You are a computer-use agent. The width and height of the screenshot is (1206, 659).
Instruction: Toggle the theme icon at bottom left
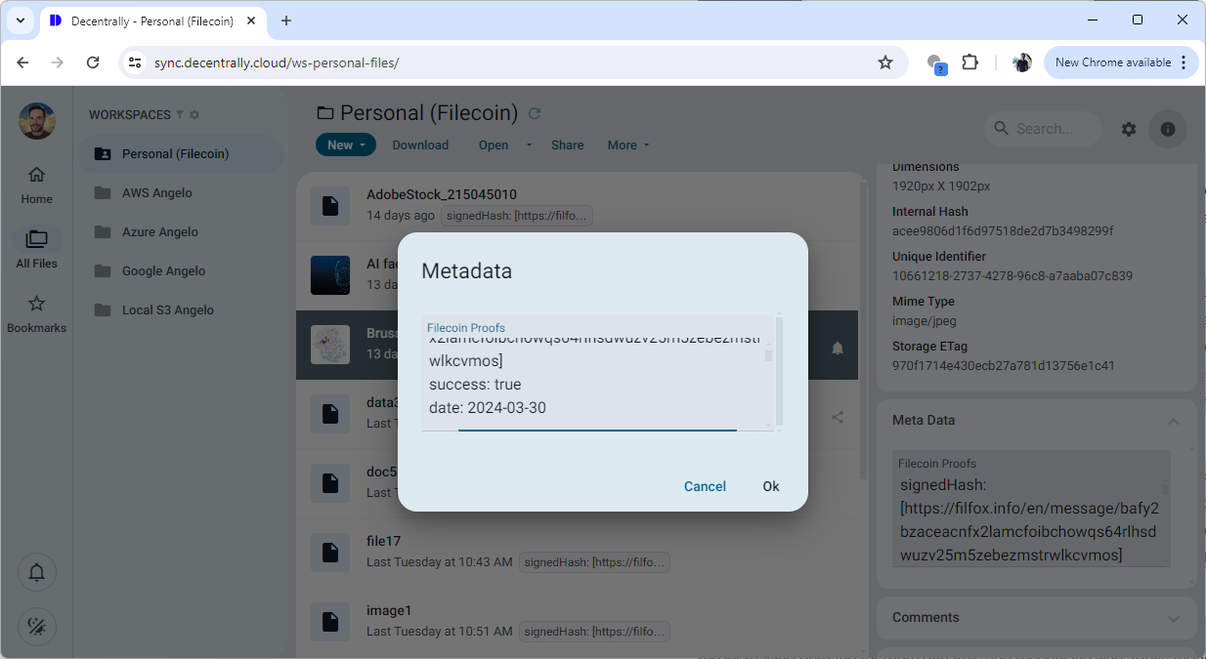37,626
